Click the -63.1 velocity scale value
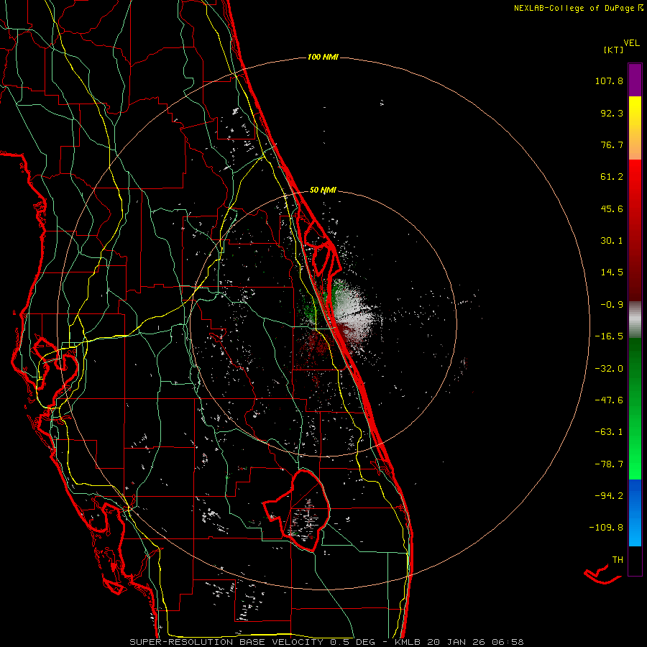The height and width of the screenshot is (647, 647). pos(609,432)
